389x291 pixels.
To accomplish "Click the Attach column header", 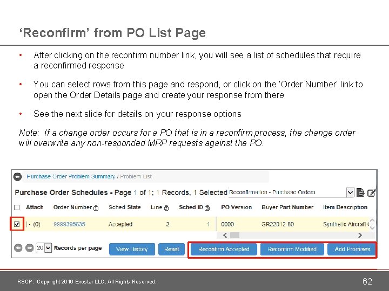I will click(x=35, y=207).
